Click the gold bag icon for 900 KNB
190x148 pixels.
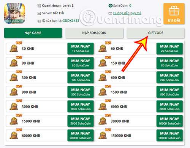(x=14, y=92)
